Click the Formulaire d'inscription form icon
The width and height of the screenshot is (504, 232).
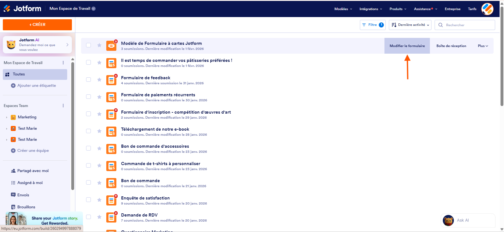point(111,114)
